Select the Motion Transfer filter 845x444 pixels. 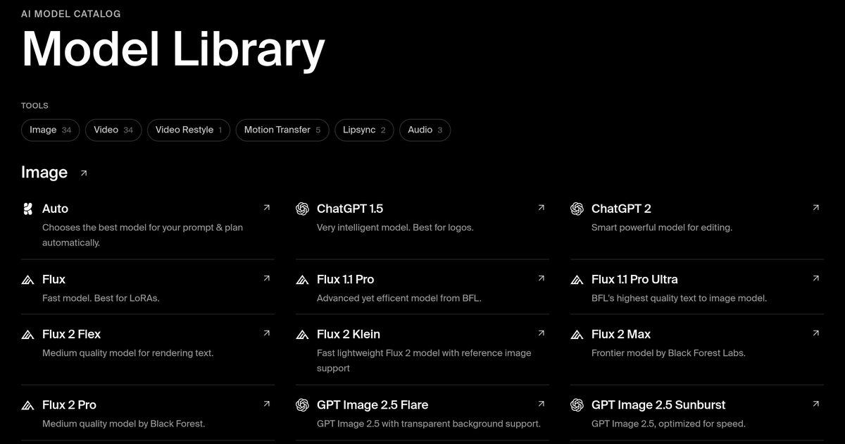point(282,130)
